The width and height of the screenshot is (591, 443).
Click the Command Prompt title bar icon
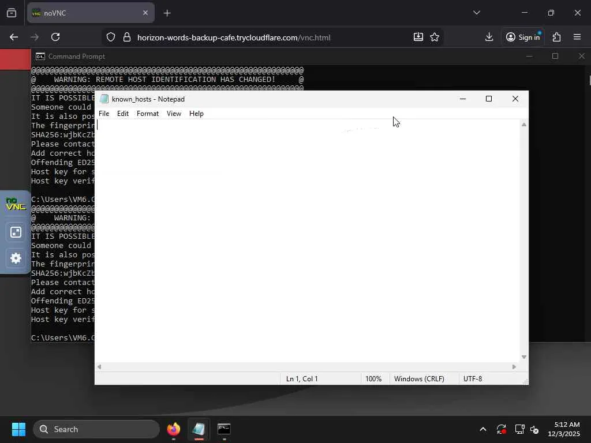click(40, 57)
